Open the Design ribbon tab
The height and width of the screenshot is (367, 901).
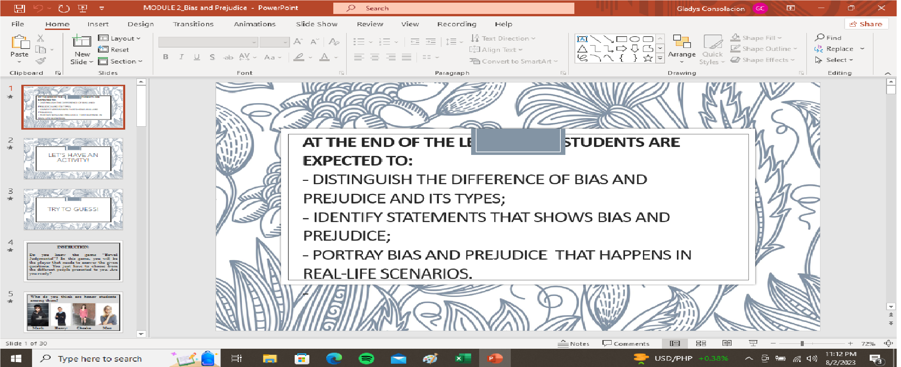point(140,24)
